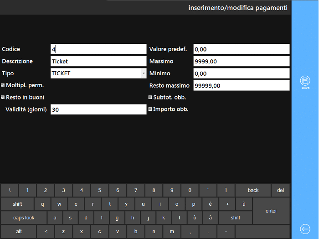
Task: Tap the d key
Action: [x=86, y=218]
